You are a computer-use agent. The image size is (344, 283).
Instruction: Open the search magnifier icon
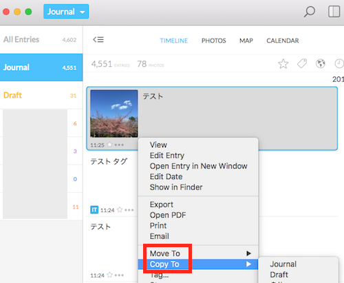click(310, 12)
